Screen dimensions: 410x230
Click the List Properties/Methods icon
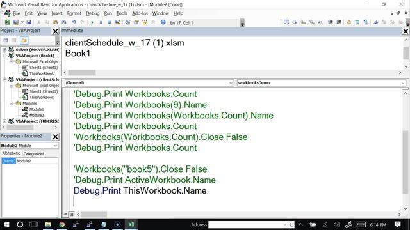pos(286,22)
